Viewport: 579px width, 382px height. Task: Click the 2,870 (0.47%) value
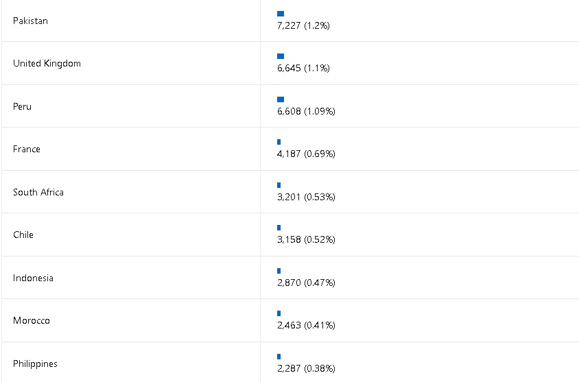point(306,283)
